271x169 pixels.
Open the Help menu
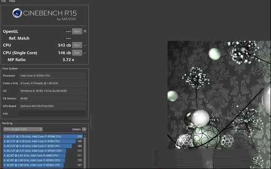[x=12, y=1]
